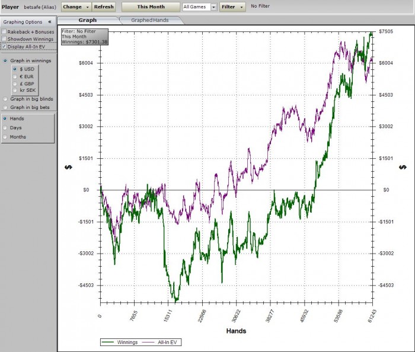Open the Filter dropdown button

tap(232, 7)
